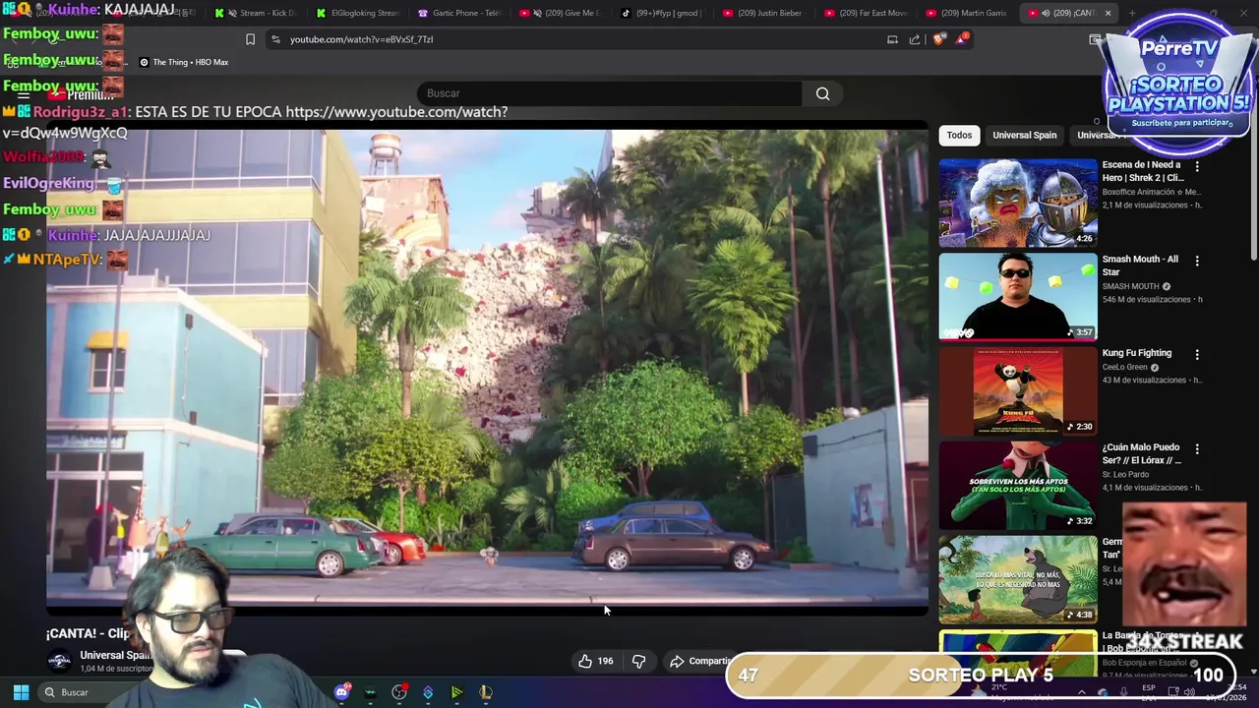This screenshot has width=1259, height=708.
Task: Switch to the Gartic Phone browser tab
Action: tap(460, 13)
